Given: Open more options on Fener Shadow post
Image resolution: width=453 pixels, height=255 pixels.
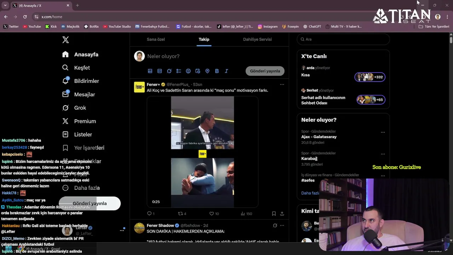Looking at the screenshot, I should [x=282, y=225].
